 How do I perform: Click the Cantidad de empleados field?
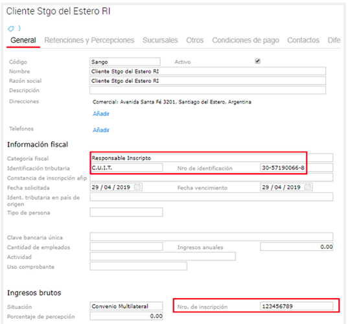pyautogui.click(x=126, y=246)
